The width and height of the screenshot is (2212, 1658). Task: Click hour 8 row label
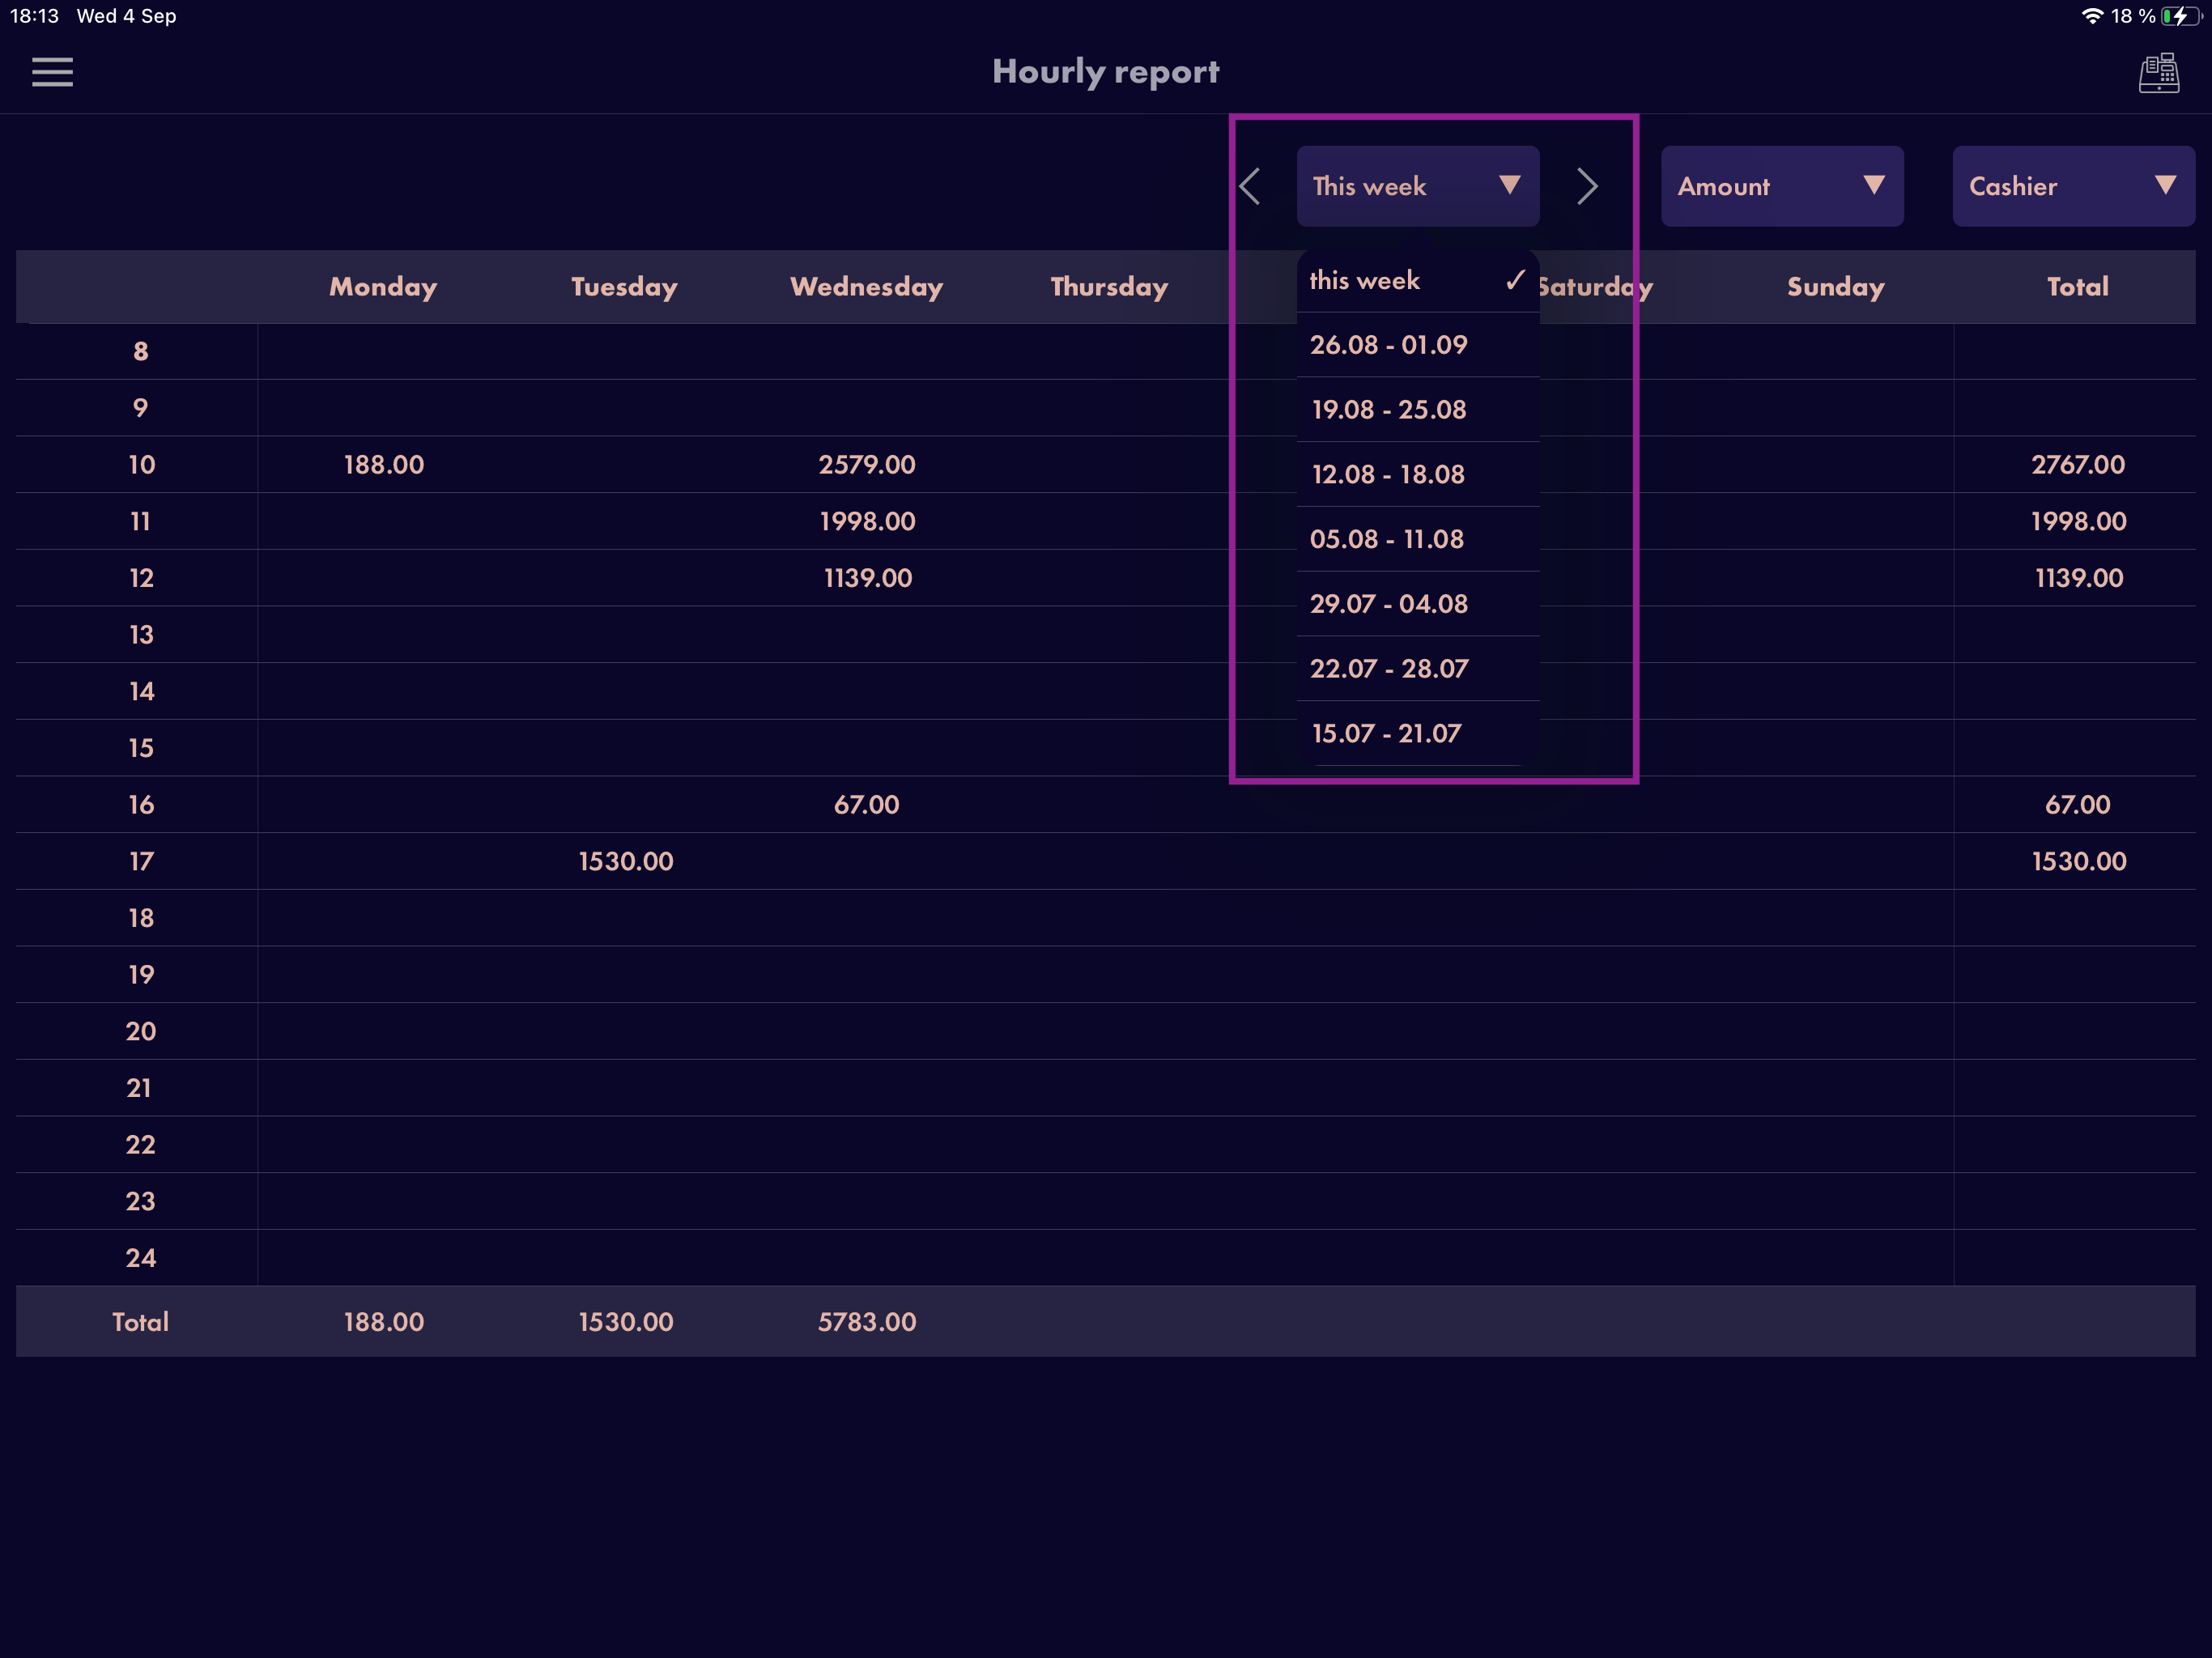[x=141, y=351]
